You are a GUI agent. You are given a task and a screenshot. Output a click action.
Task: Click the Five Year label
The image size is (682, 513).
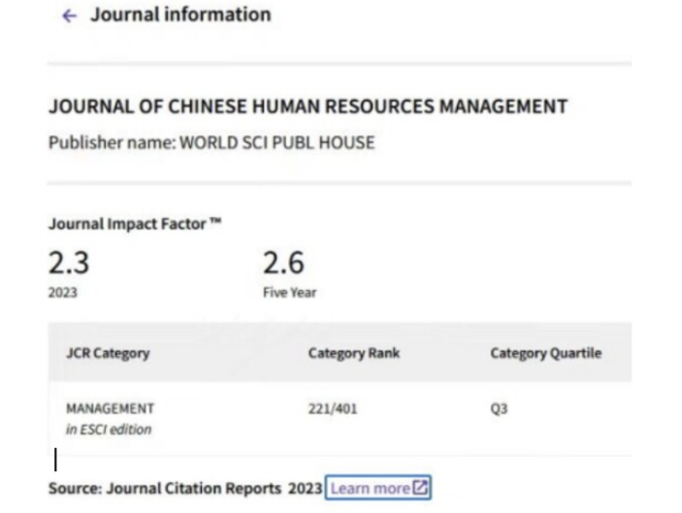pos(290,293)
